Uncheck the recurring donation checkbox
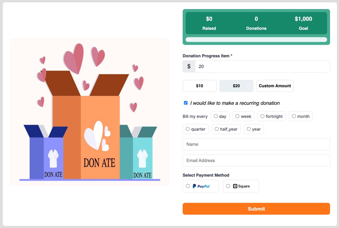 [185, 103]
